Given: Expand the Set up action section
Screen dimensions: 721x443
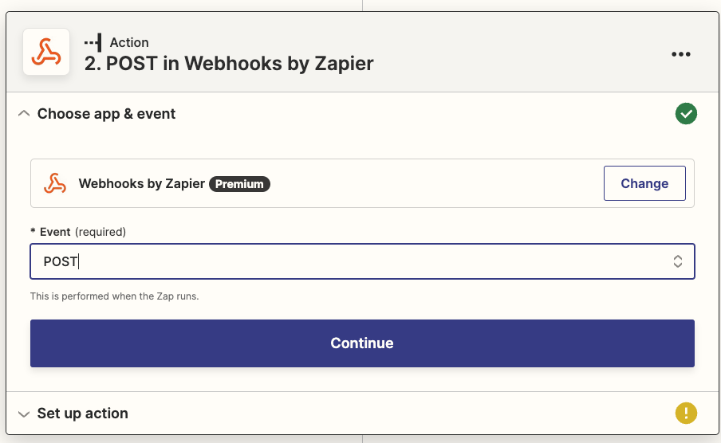Looking at the screenshot, I should click(x=24, y=414).
